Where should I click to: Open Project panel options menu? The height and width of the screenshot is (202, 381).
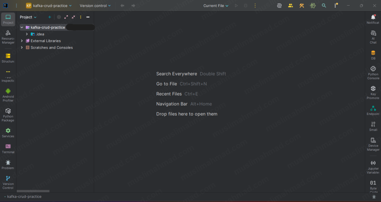click(x=81, y=17)
